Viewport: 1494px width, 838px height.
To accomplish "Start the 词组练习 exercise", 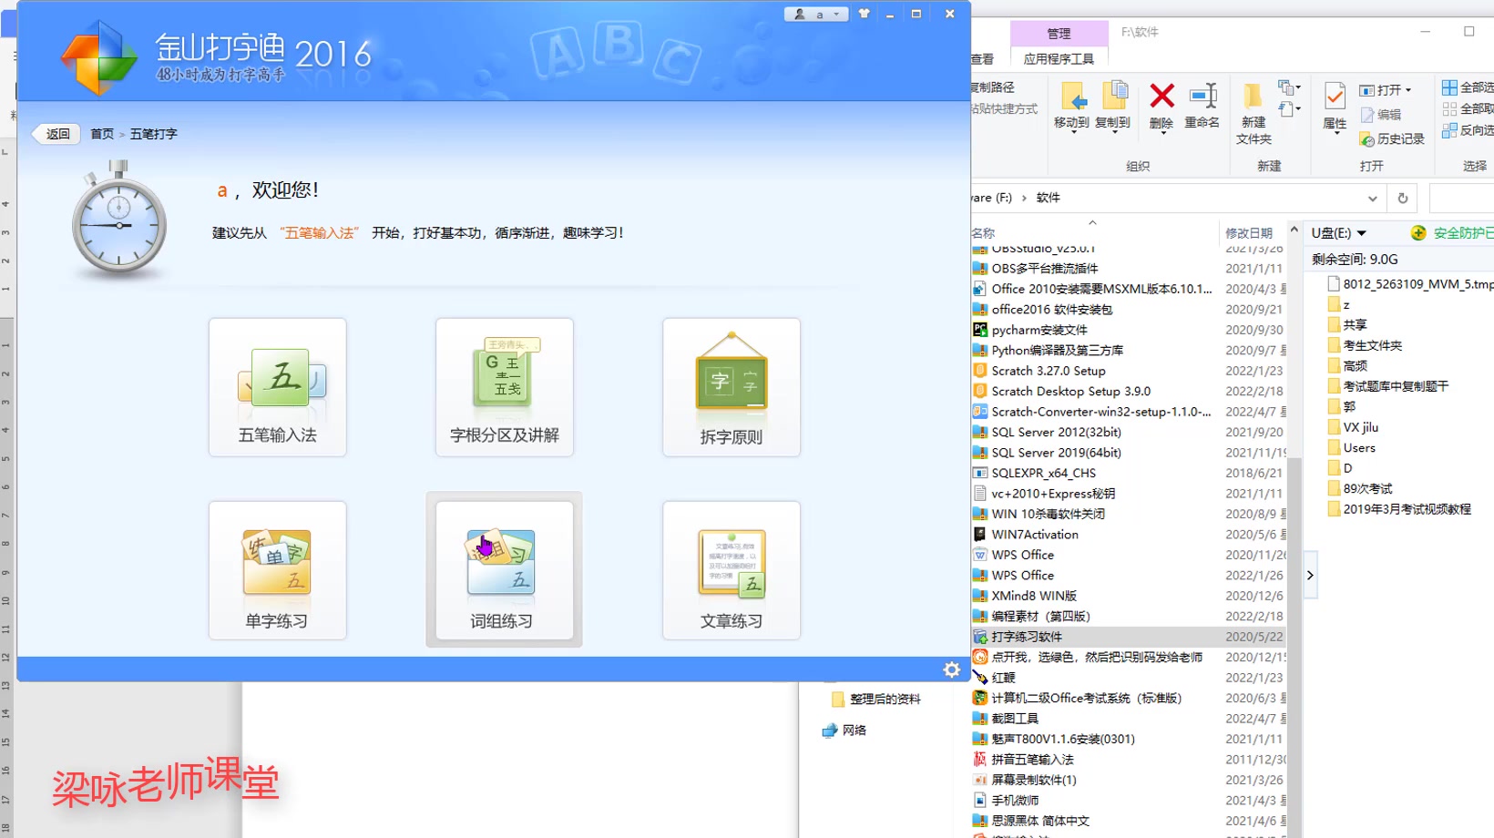I will [504, 570].
